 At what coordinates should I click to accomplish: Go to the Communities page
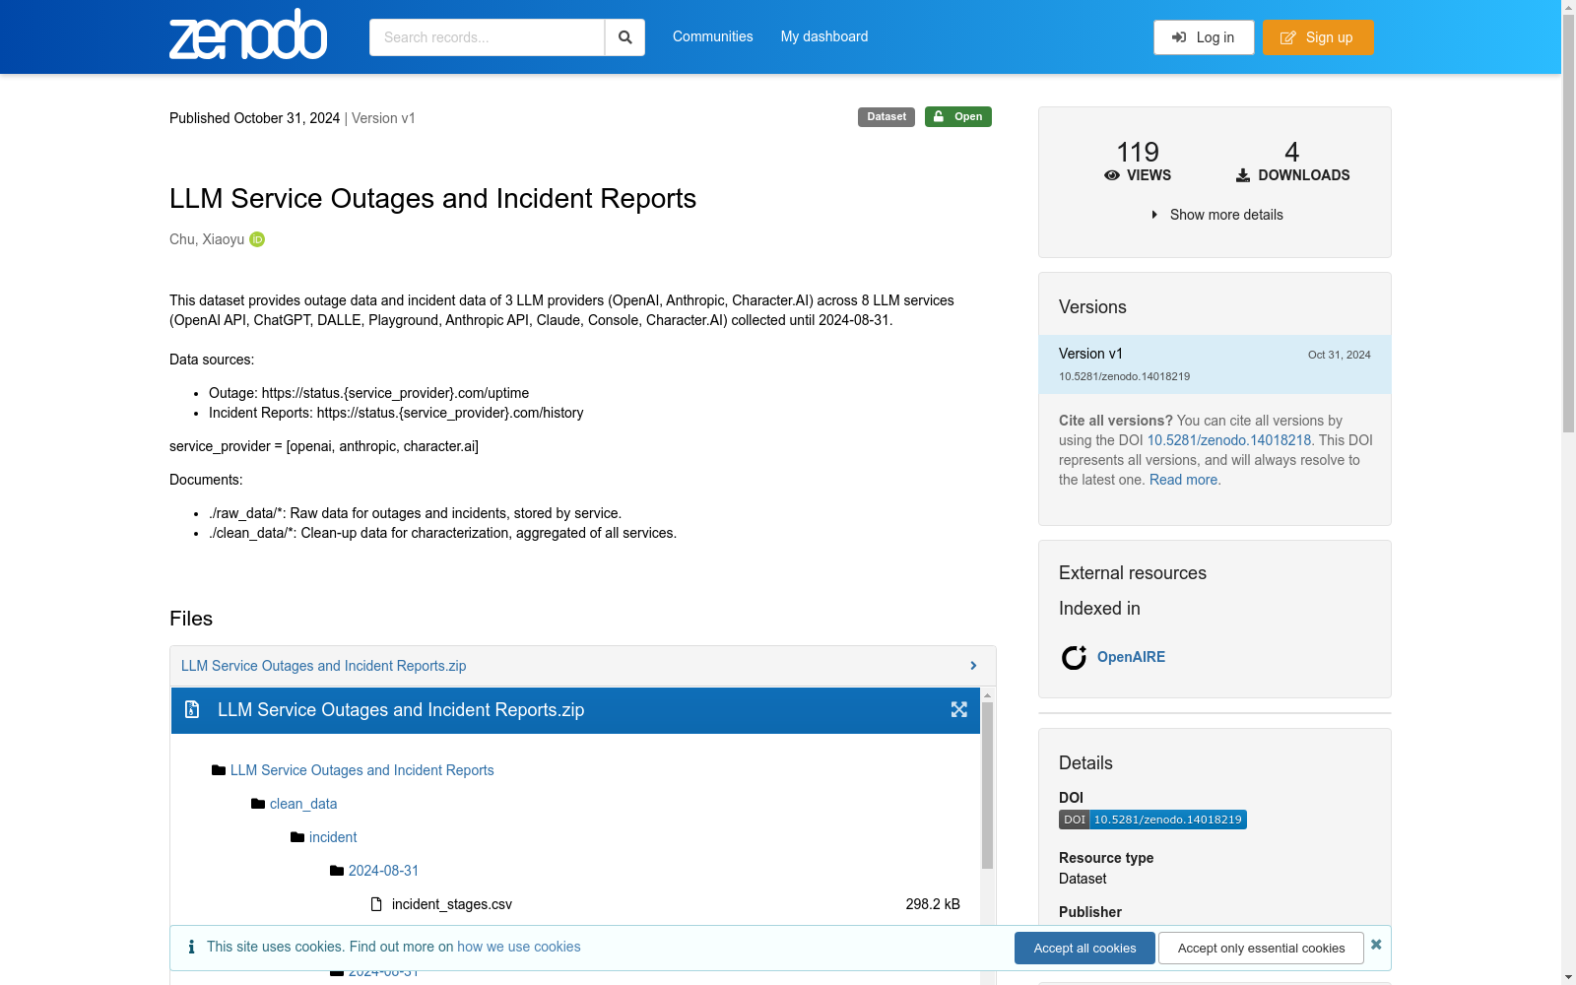tap(713, 36)
